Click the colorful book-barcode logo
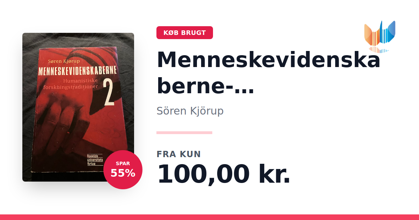419x220 pixels. (x=380, y=32)
